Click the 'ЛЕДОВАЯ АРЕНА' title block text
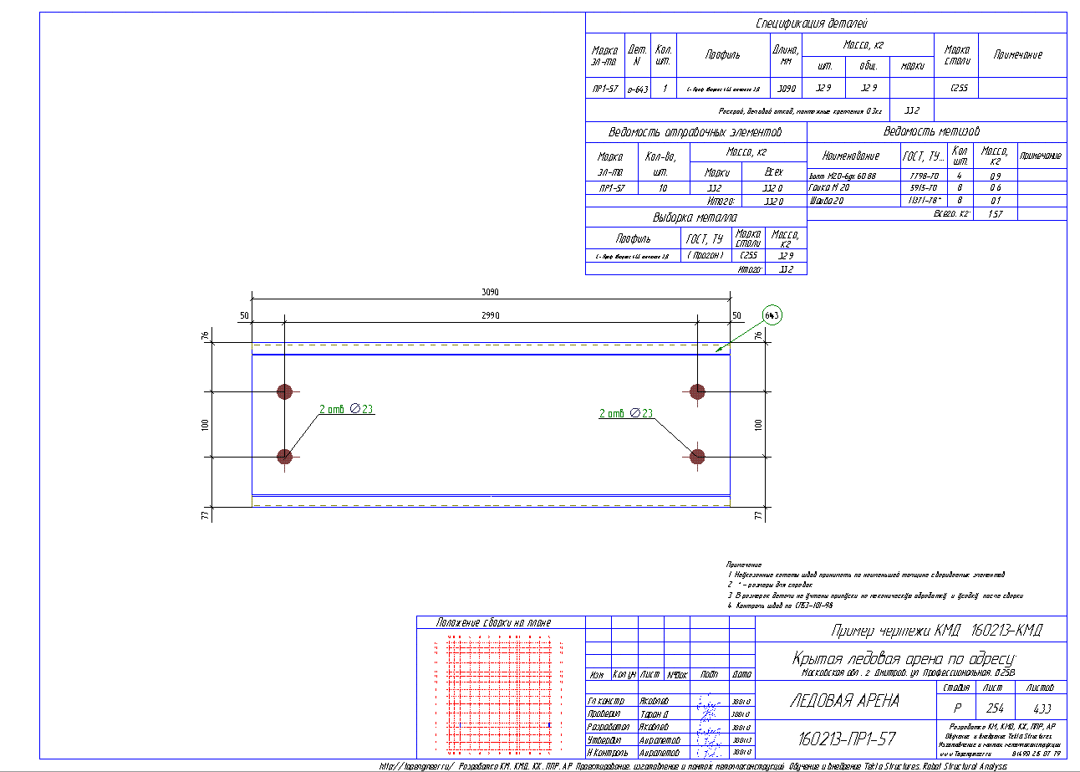The width and height of the screenshot is (1080, 772). click(x=844, y=701)
